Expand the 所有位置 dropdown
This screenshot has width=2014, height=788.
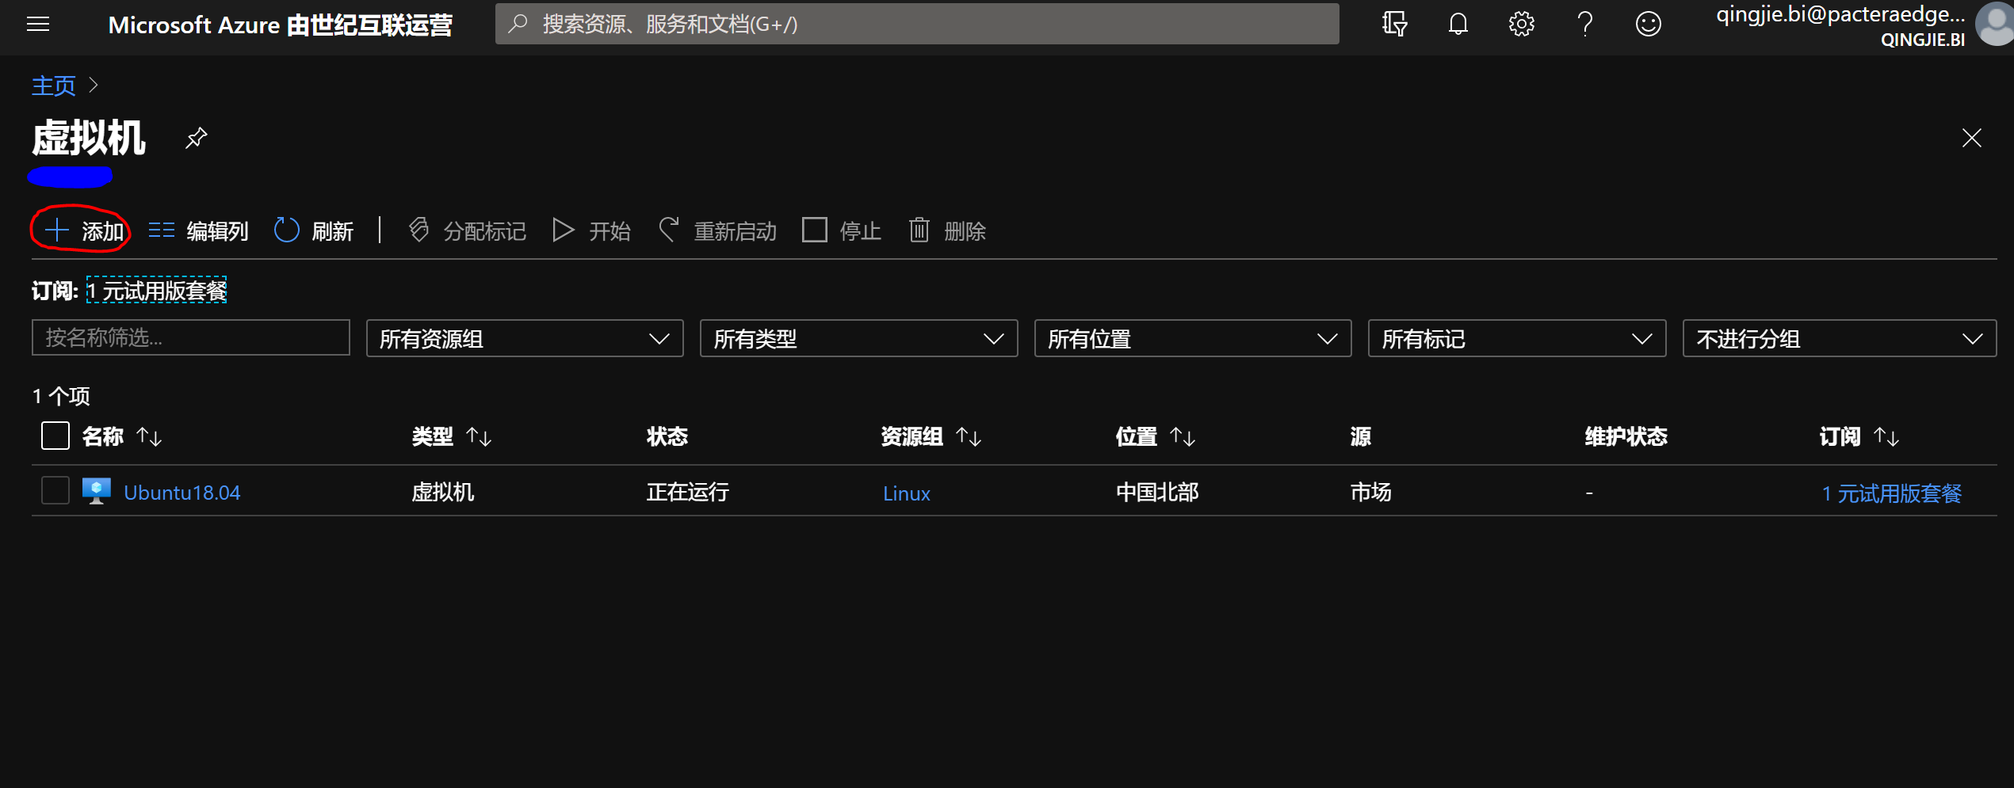point(1193,339)
